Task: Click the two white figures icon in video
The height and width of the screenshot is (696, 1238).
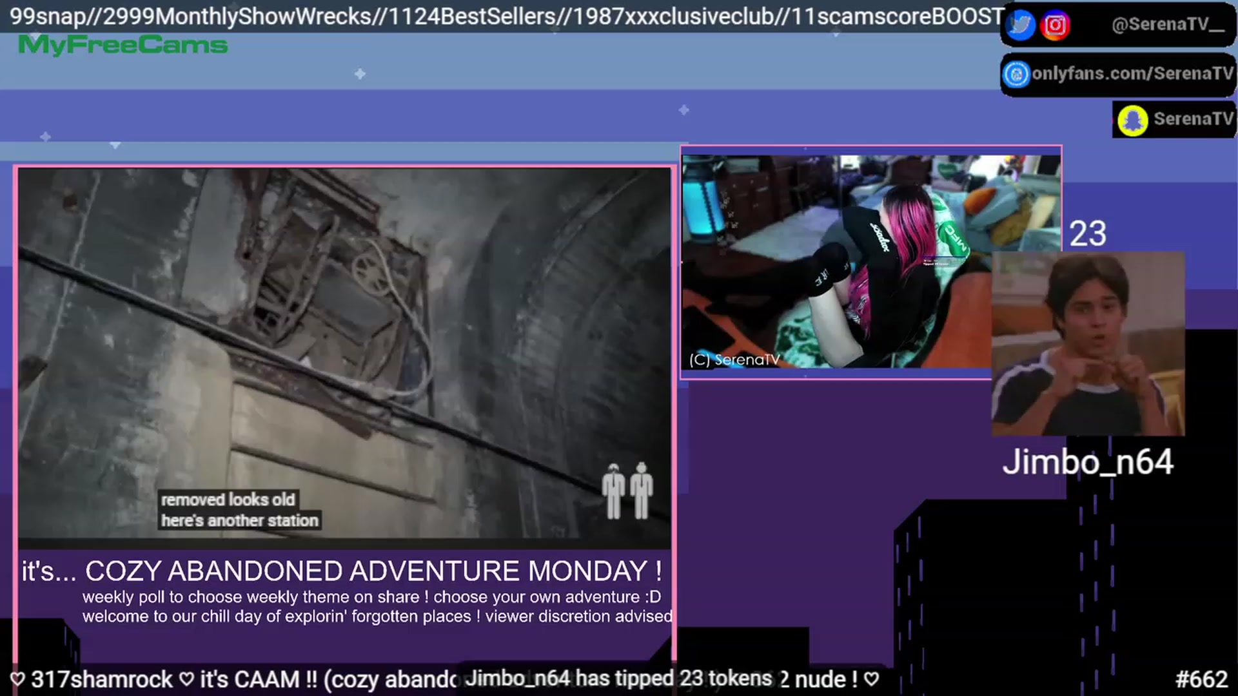Action: [x=627, y=491]
